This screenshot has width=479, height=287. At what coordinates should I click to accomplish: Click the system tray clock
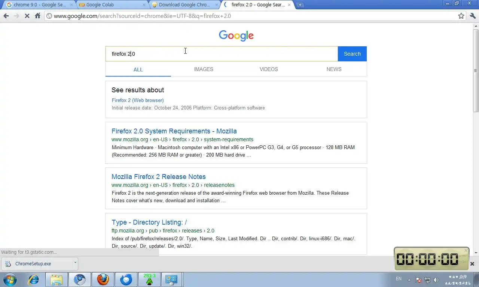(x=458, y=280)
